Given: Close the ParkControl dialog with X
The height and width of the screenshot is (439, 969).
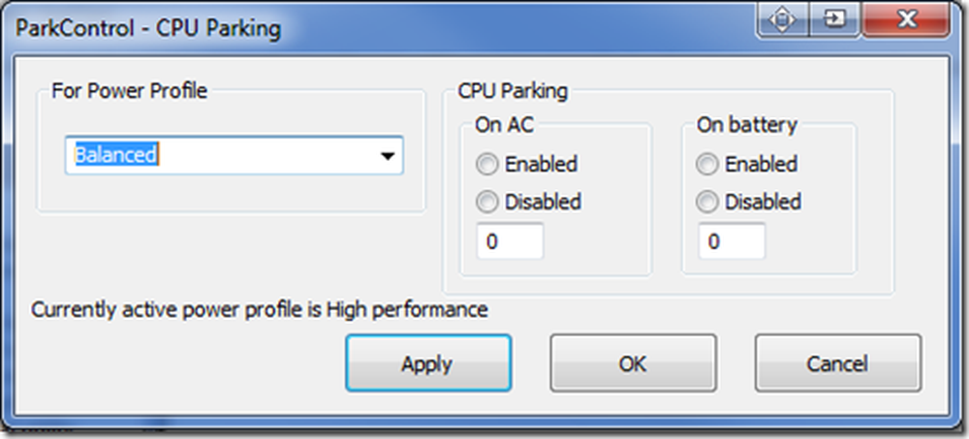Looking at the screenshot, I should coord(906,19).
